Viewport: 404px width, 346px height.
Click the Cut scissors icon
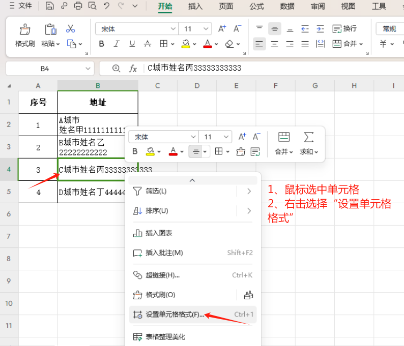(x=70, y=28)
